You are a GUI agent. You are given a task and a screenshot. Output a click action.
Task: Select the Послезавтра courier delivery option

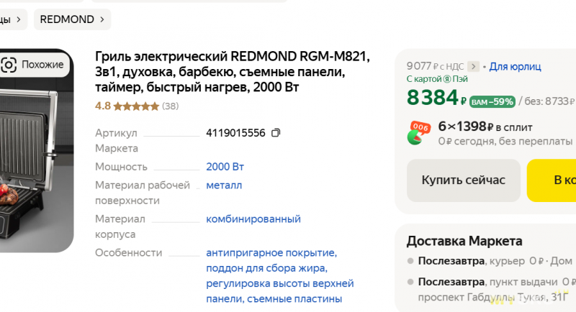pyautogui.click(x=490, y=261)
